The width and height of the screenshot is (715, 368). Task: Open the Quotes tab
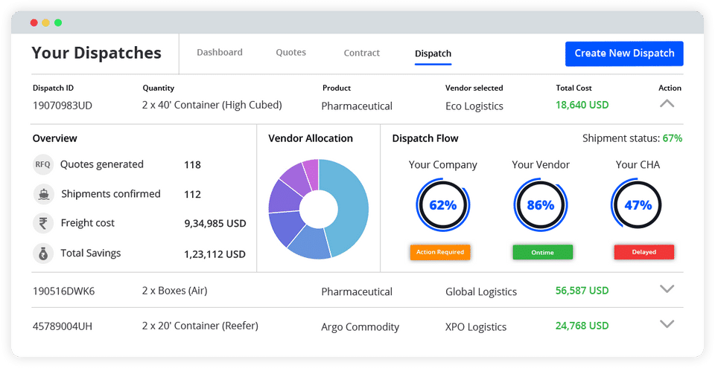[291, 52]
